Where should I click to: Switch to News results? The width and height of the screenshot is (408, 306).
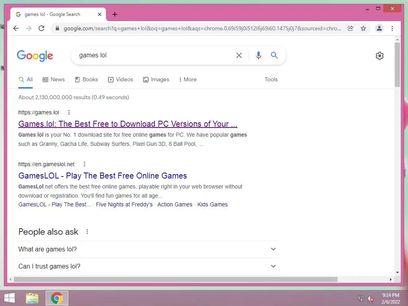click(54, 79)
